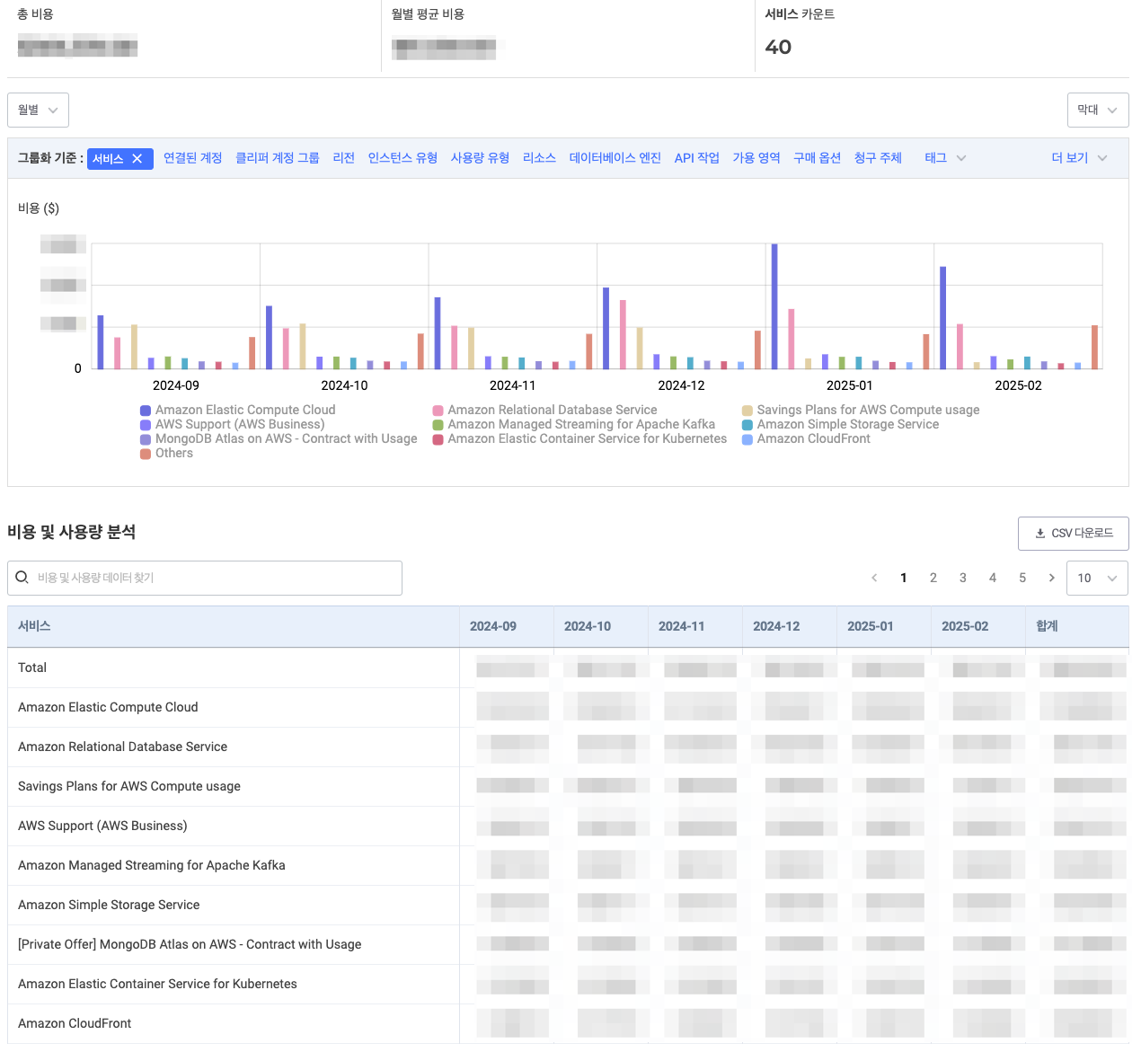Sort by the 2025-01 column header

point(884,626)
